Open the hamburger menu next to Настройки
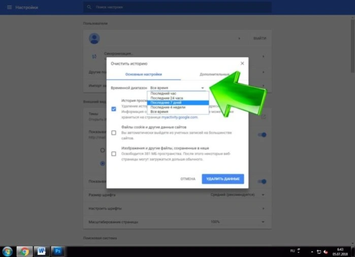The image size is (355, 257). pyautogui.click(x=9, y=7)
